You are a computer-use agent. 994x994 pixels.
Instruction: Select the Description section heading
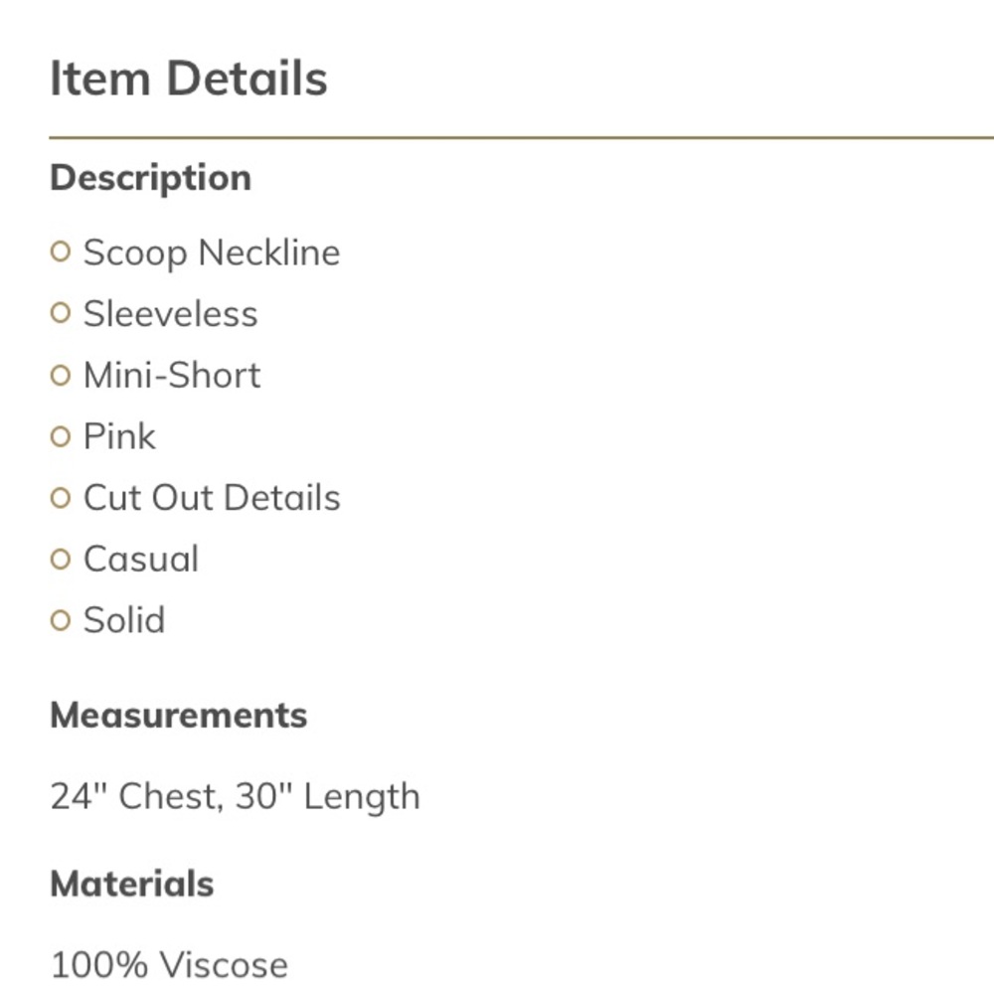(x=150, y=178)
